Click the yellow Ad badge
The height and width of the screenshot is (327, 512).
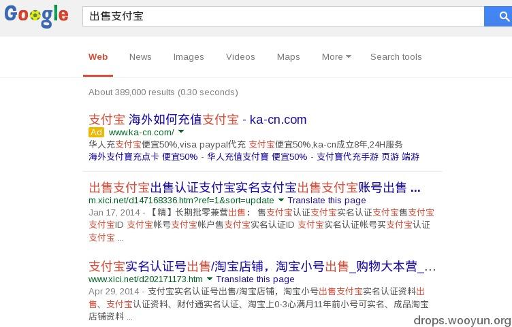click(96, 132)
